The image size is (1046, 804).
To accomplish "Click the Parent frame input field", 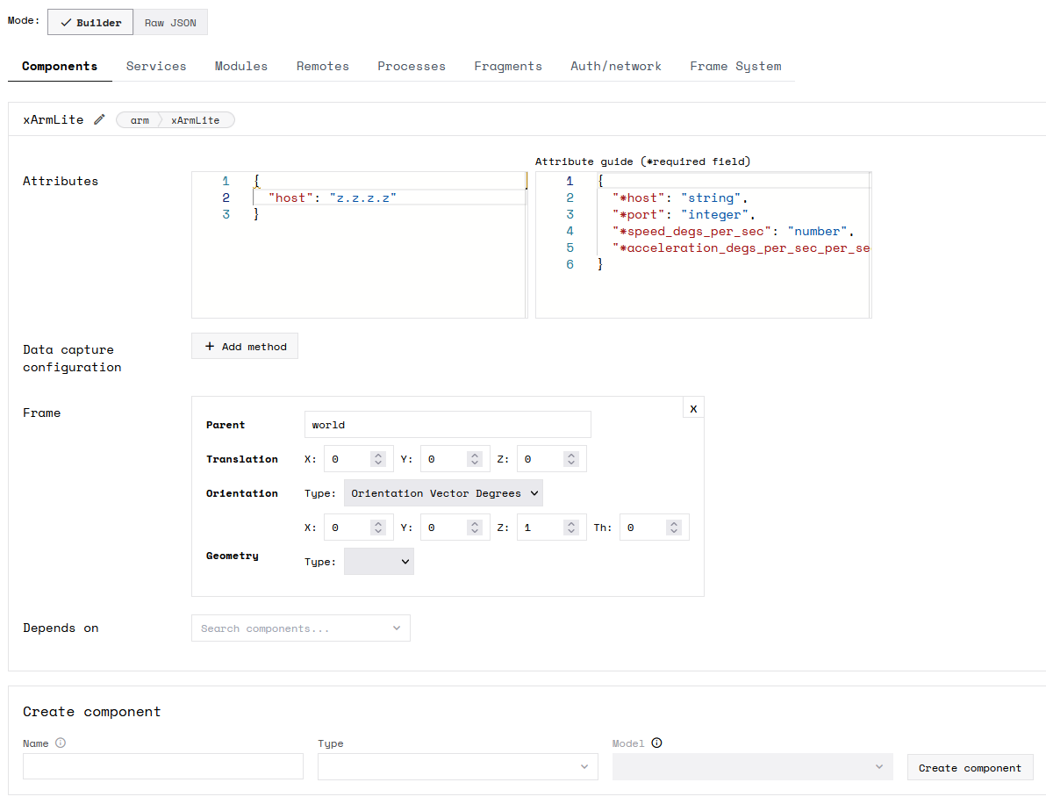I will pyautogui.click(x=448, y=424).
